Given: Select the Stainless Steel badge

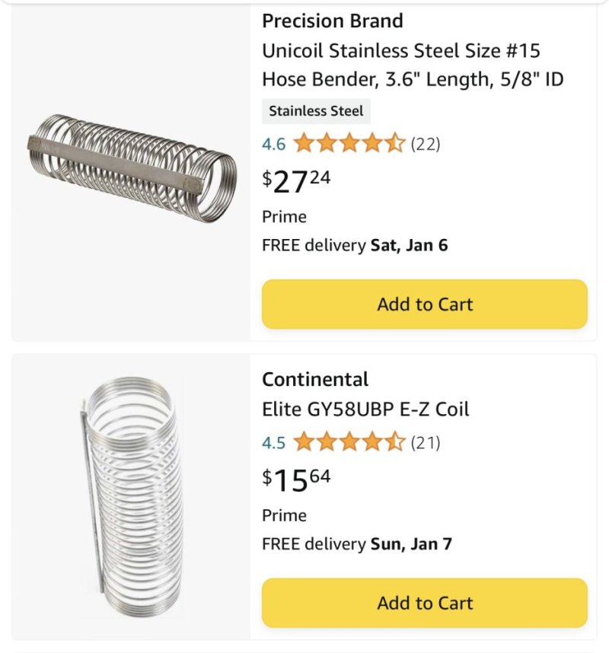Looking at the screenshot, I should [x=316, y=111].
